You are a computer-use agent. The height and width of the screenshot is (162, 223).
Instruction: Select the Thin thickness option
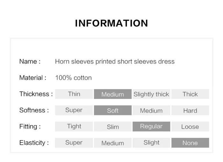click(x=74, y=94)
